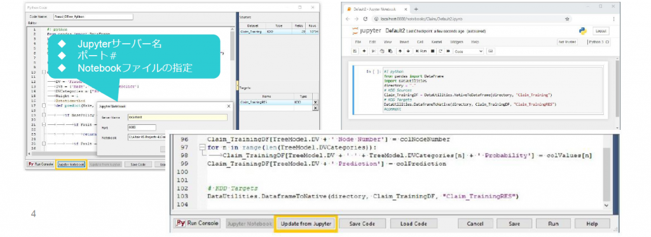The image size is (651, 237).
Task: Cut selected cell with the scissors icon
Action: tap(373, 51)
